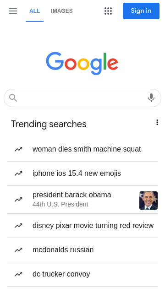Click the Google logo
The width and height of the screenshot is (165, 293).
click(82, 63)
